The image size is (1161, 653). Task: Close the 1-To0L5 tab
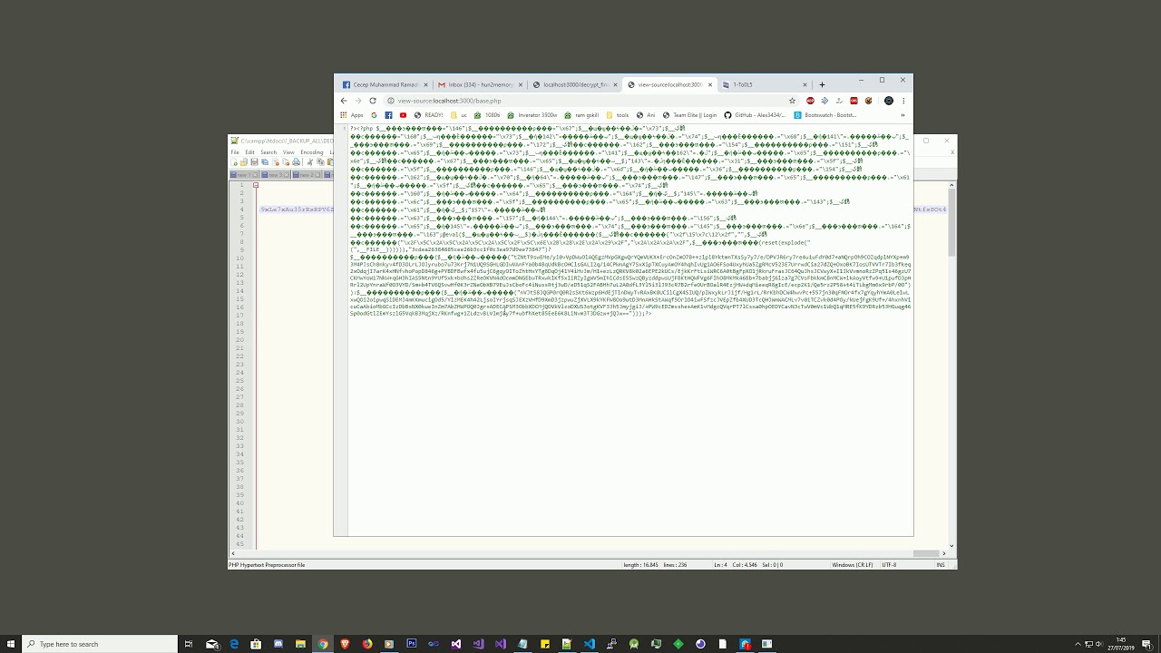[805, 84]
